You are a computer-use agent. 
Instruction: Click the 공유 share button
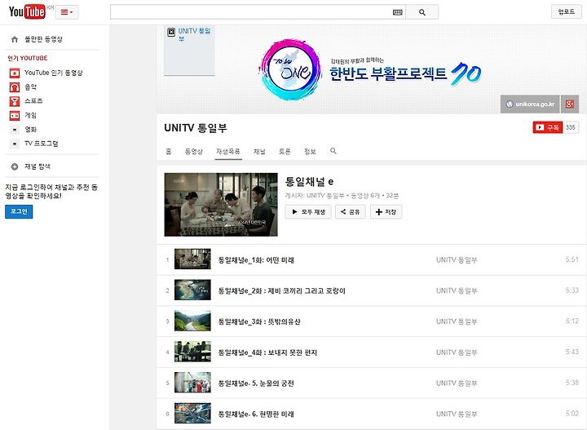coord(351,212)
